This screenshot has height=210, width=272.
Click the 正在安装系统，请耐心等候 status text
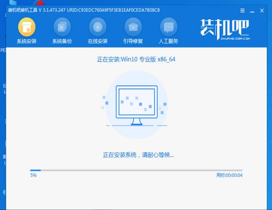(x=138, y=155)
